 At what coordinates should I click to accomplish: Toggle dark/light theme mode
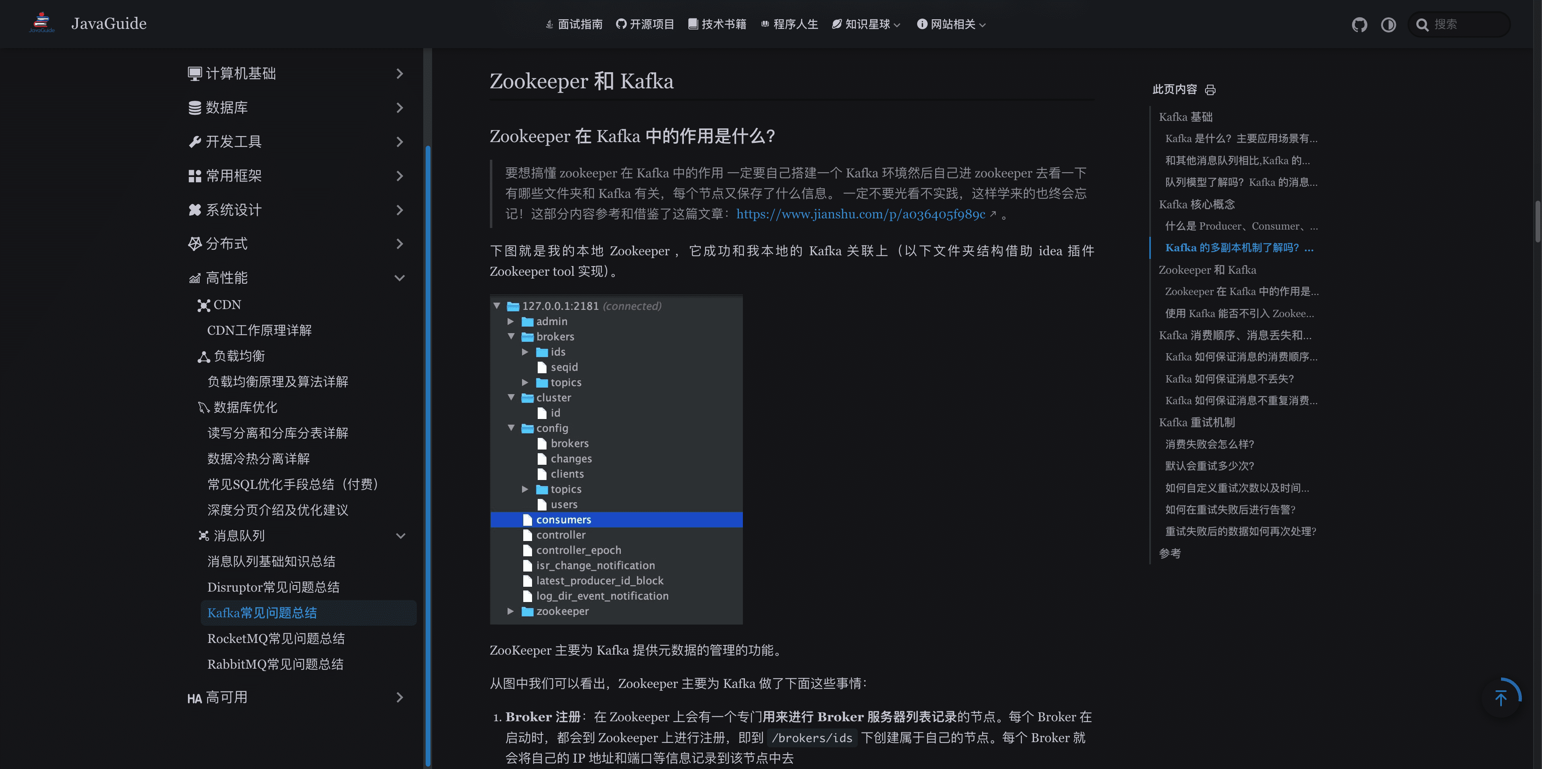coord(1389,24)
